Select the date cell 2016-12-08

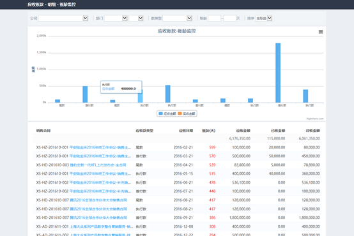pyautogui.click(x=183, y=226)
